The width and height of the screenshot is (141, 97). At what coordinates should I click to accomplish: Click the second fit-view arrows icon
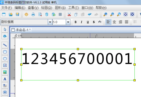(132, 14)
